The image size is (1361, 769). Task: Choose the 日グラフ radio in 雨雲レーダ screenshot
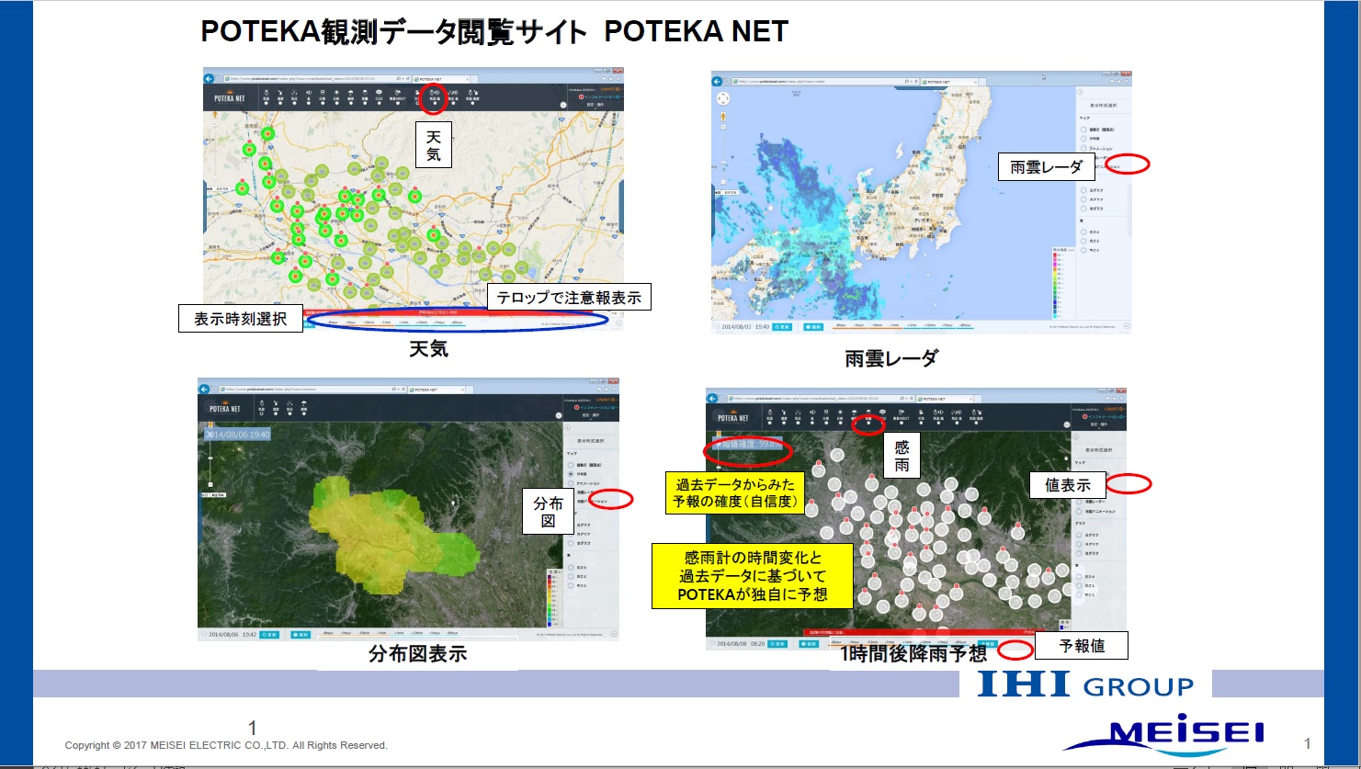pyautogui.click(x=1083, y=190)
